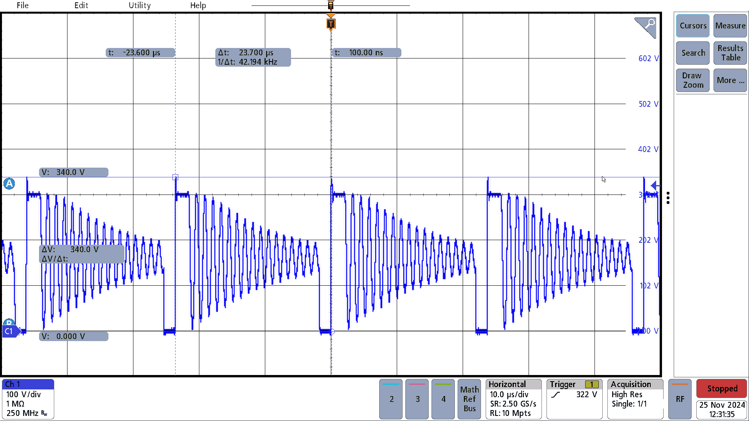Open the More... options
The image size is (749, 421).
(x=730, y=80)
